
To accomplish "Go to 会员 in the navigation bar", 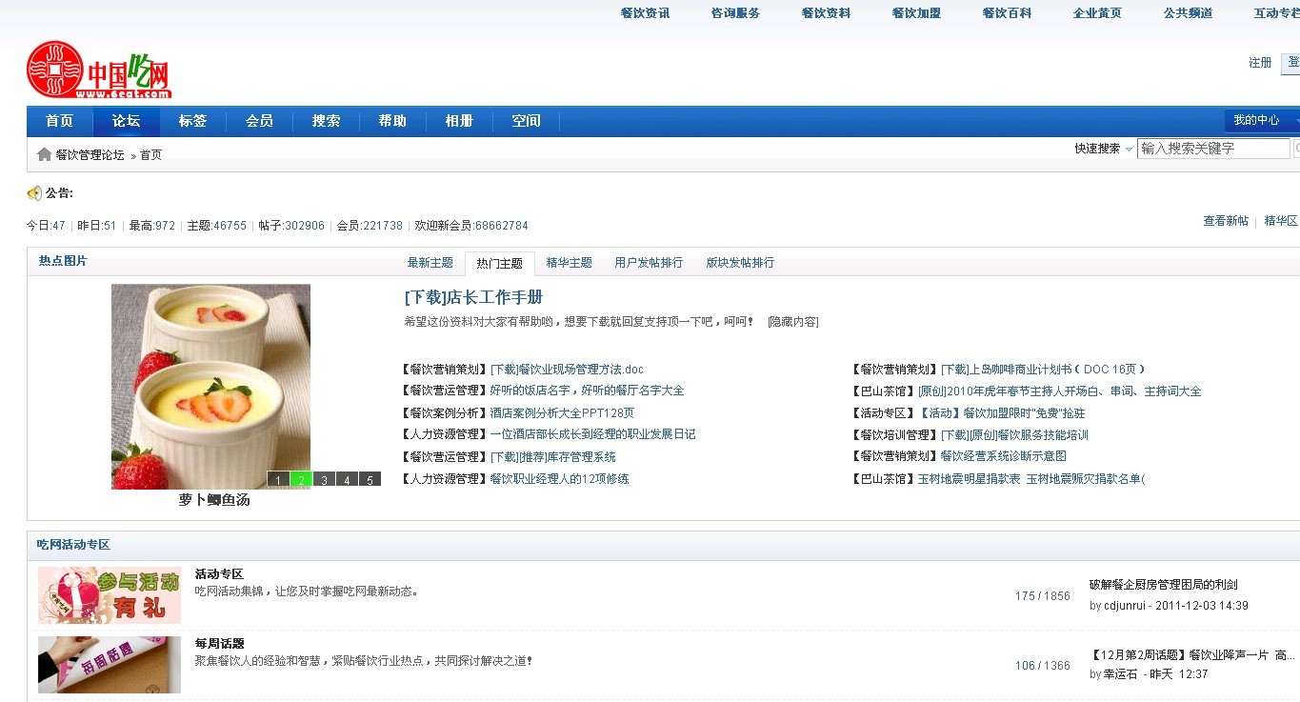I will click(259, 121).
